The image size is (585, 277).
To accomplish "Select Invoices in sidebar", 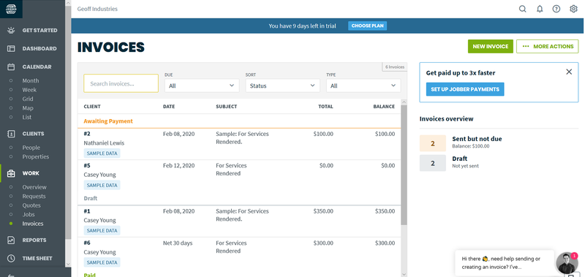I will point(33,224).
